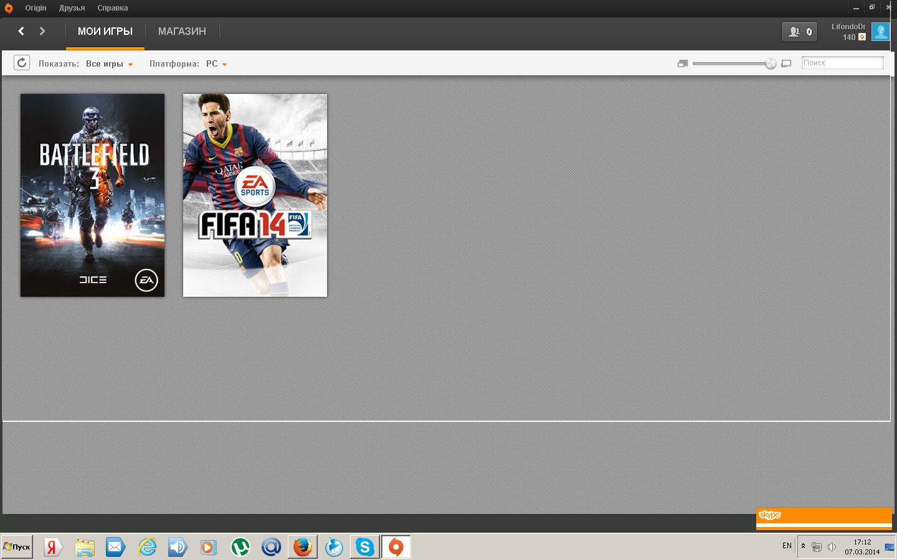Click the Skype notification popup
The width and height of the screenshot is (897, 560).
point(823,518)
